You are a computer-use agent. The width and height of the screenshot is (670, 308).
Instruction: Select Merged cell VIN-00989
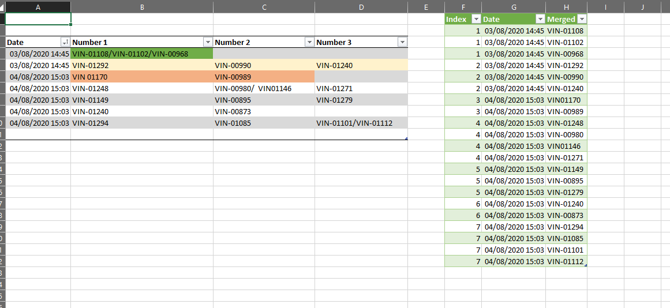point(566,111)
